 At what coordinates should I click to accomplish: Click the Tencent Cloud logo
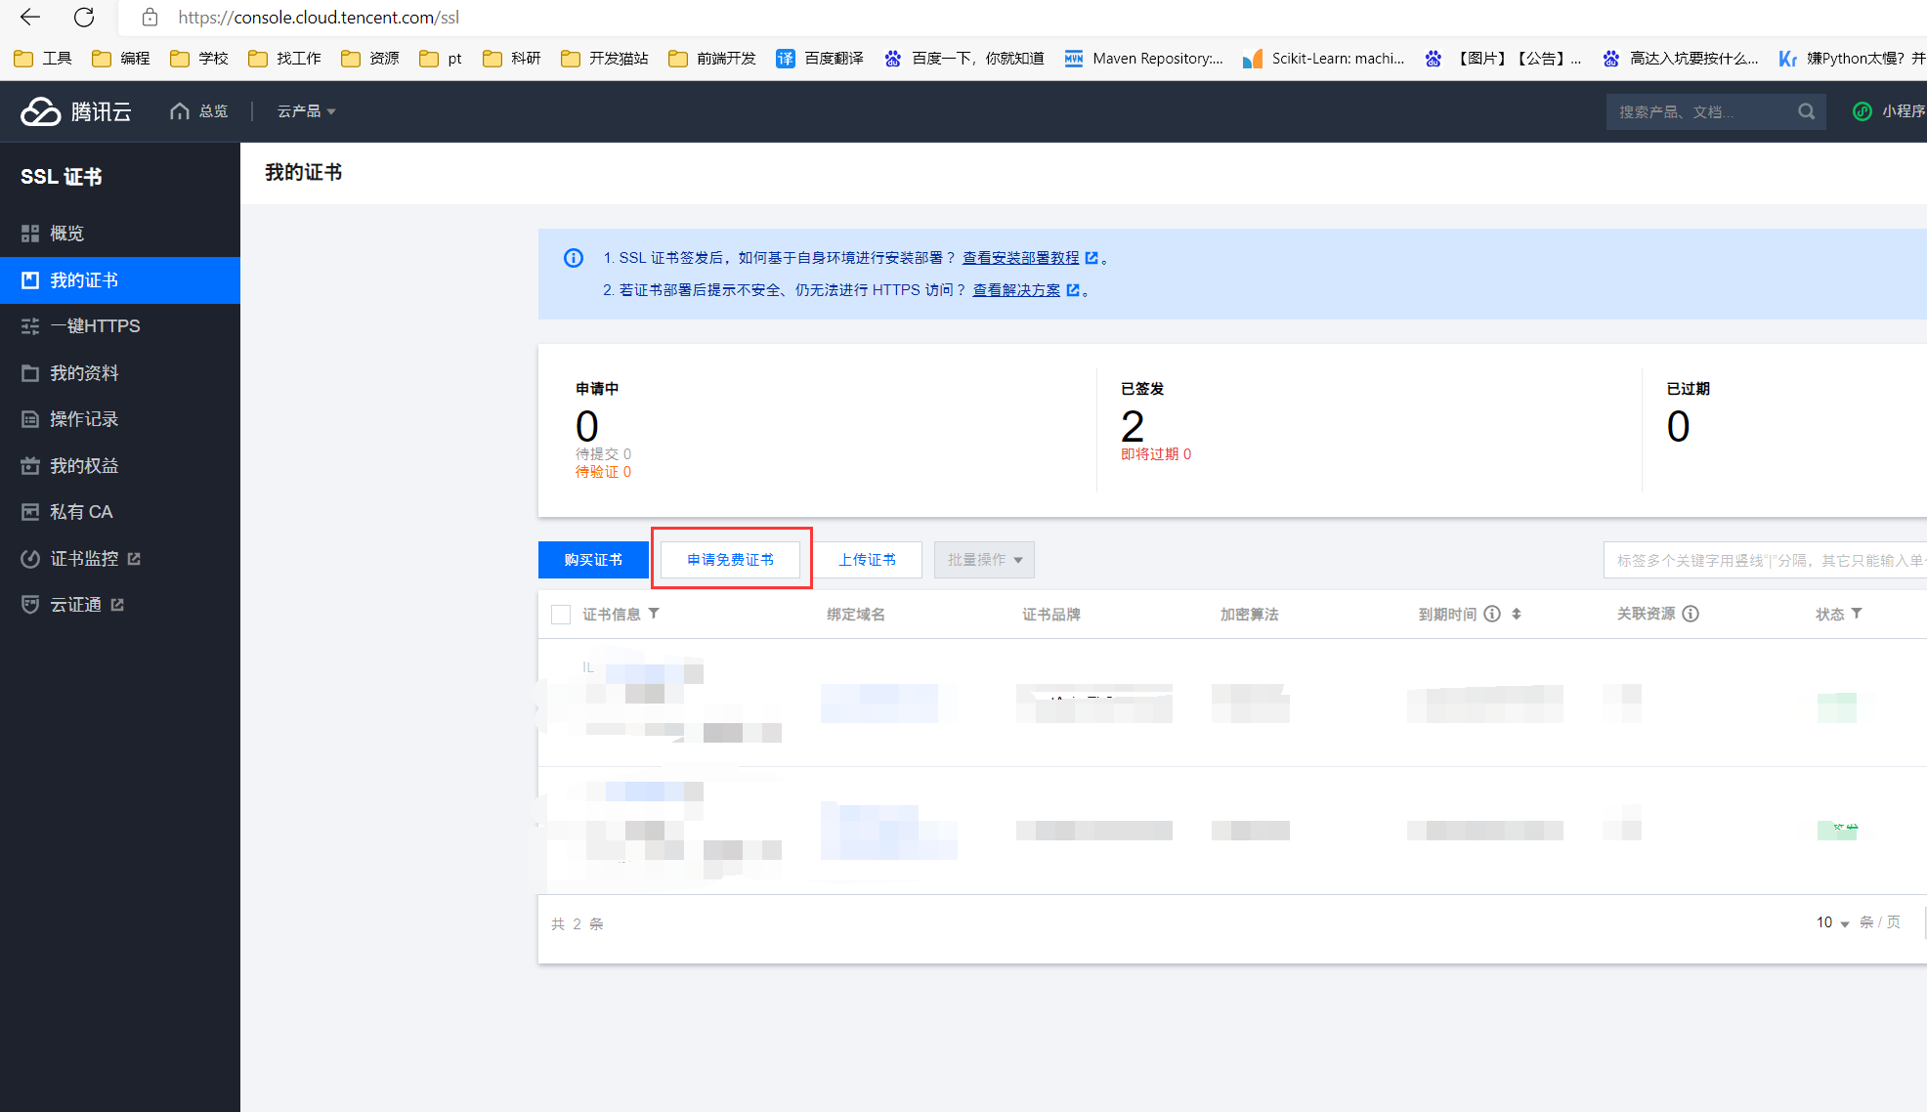(x=76, y=111)
